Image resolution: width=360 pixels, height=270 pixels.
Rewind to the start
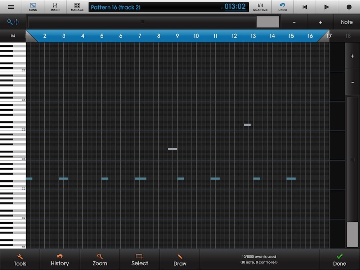pos(305,7)
